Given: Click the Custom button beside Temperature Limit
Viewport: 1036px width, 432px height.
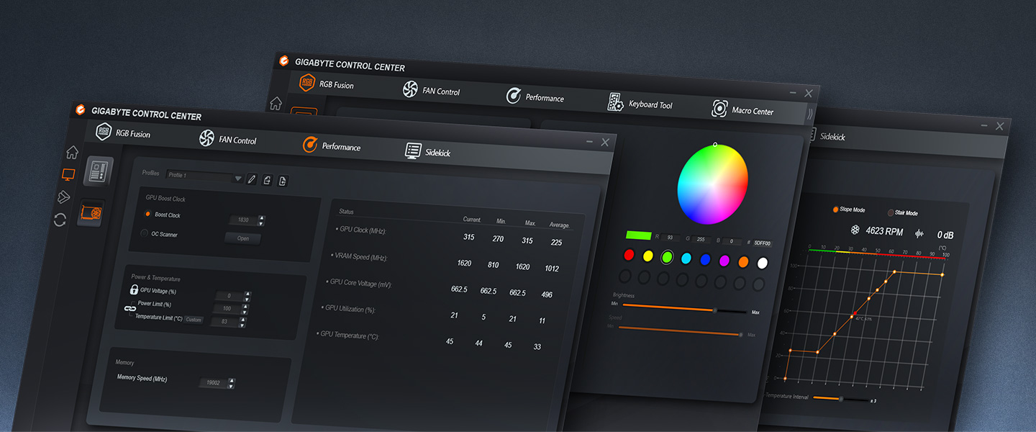Looking at the screenshot, I should (194, 320).
